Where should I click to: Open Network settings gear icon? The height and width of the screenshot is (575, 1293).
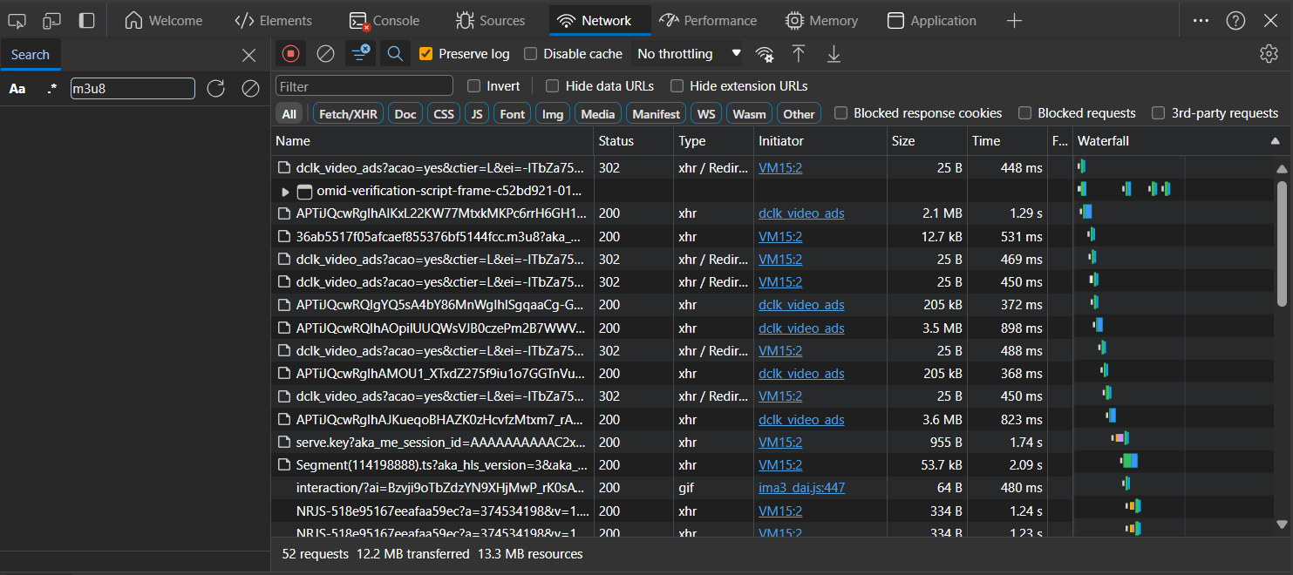[1269, 54]
